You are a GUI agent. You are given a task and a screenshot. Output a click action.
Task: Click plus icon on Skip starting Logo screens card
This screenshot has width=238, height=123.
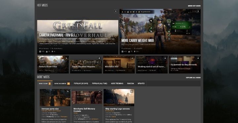click(x=132, y=91)
